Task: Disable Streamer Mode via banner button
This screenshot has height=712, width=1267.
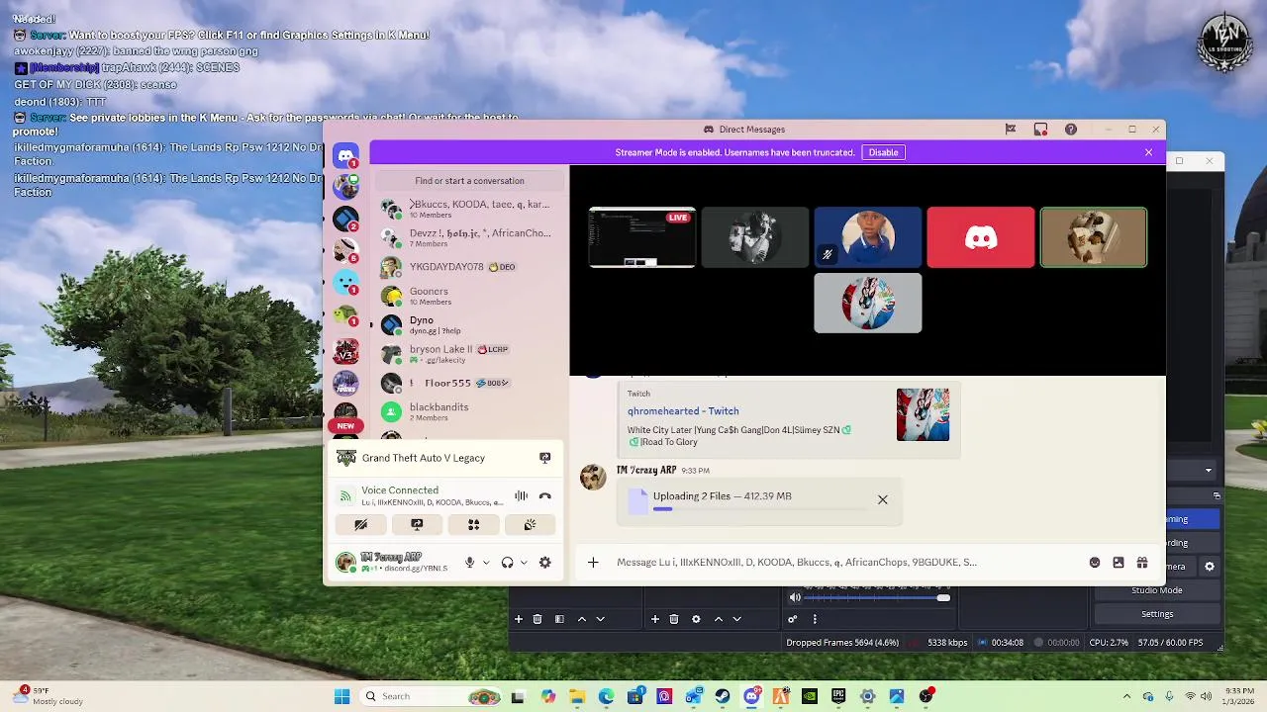Action: tap(883, 152)
